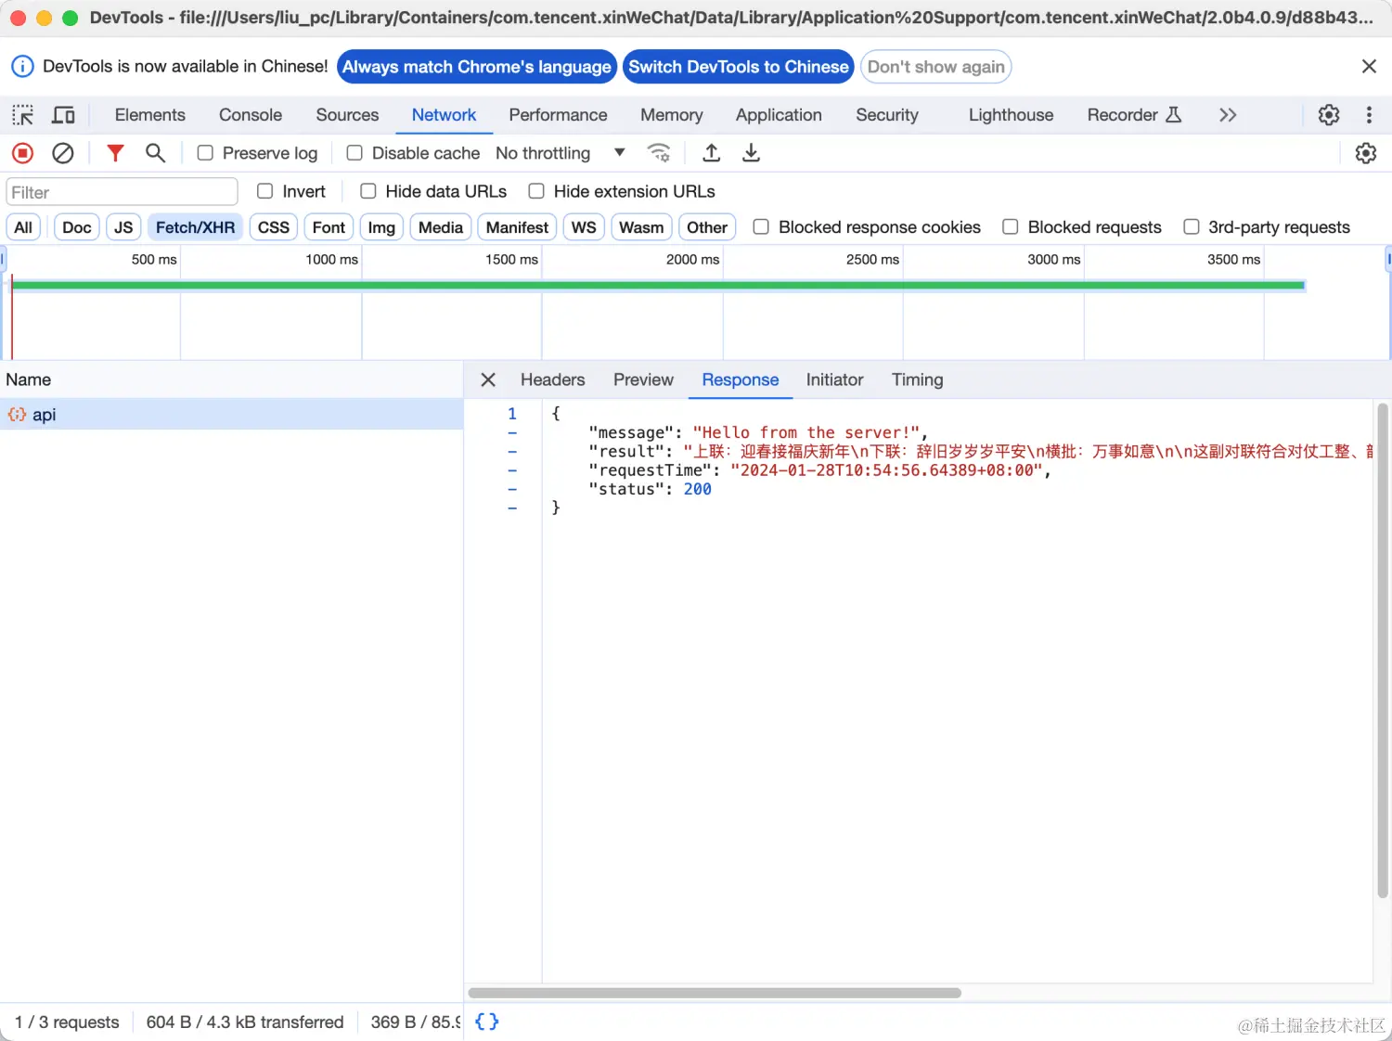Open the Performance tab
The width and height of the screenshot is (1392, 1041).
[x=558, y=115]
